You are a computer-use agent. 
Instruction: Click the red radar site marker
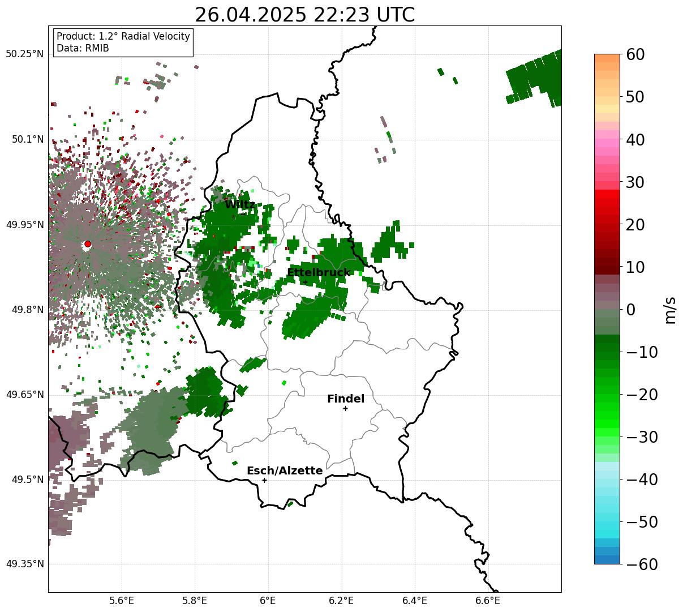click(x=87, y=244)
